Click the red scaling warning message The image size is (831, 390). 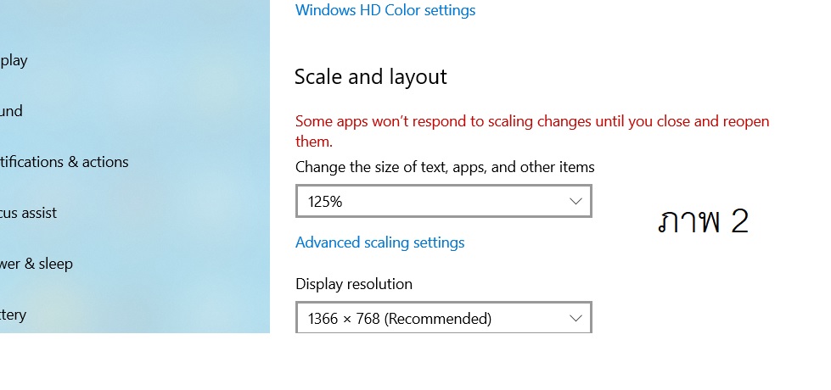531,122
